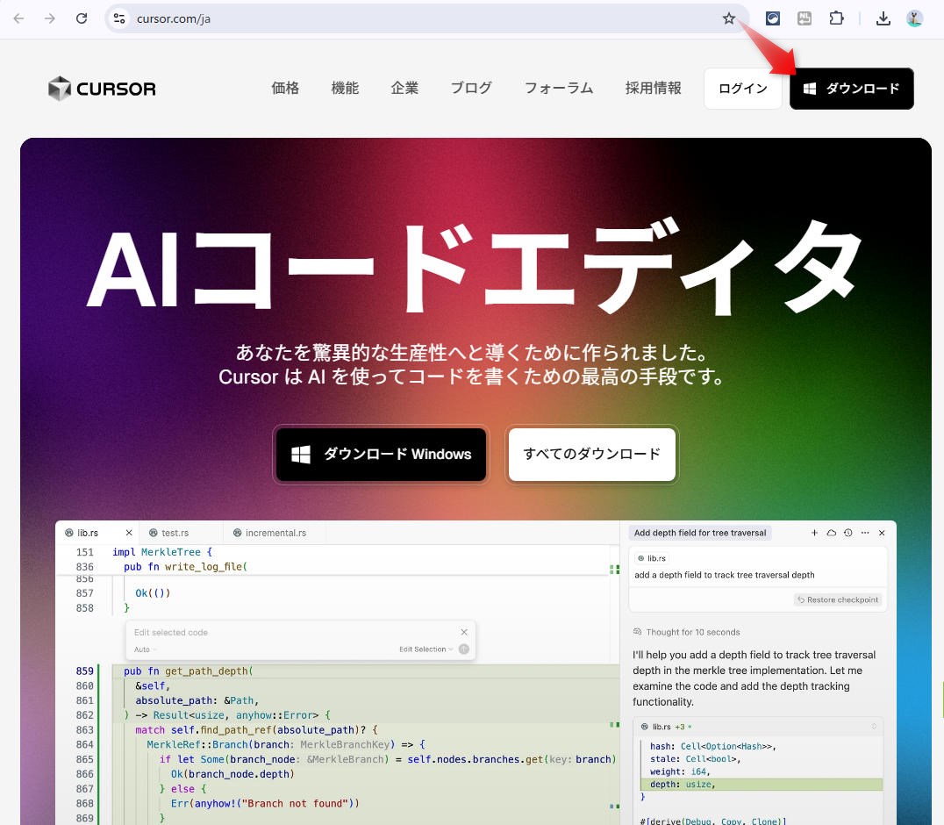Viewport: 944px width, 825px height.
Task: Click the Cursor logo in the header
Action: point(102,89)
